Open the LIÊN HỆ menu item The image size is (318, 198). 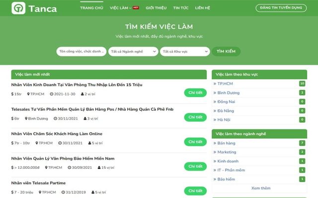(202, 8)
